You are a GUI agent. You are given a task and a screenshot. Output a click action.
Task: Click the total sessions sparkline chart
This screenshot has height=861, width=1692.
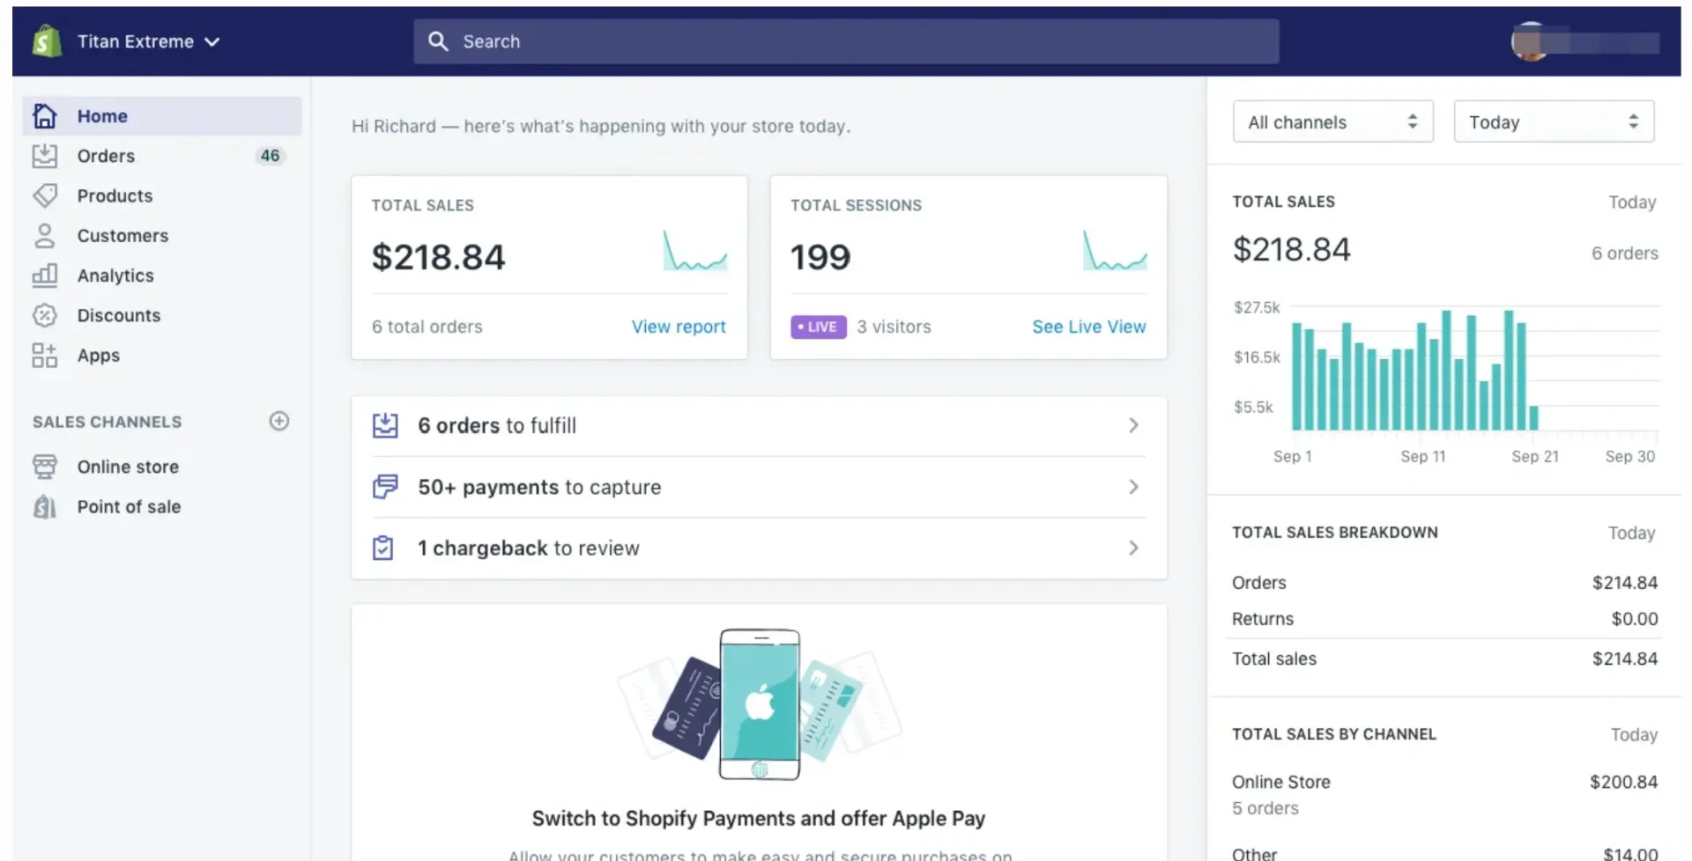1115,251
